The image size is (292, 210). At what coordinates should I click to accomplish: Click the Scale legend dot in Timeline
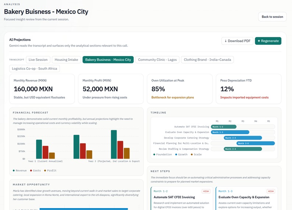[x=192, y=154]
